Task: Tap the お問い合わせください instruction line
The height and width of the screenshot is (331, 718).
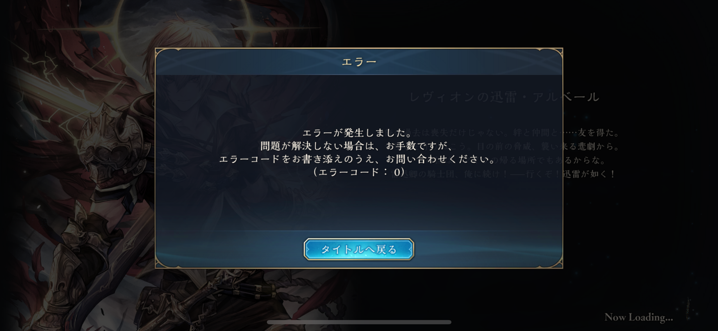Action: tap(357, 159)
